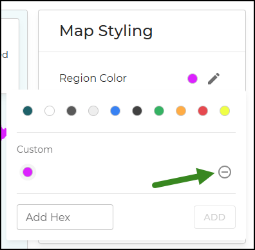The width and height of the screenshot is (255, 250).
Task: Click the pencil edit icon for Region Color
Action: tap(214, 79)
